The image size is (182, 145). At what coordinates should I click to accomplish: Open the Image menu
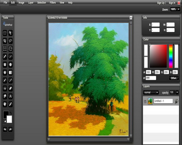[x=21, y=3]
